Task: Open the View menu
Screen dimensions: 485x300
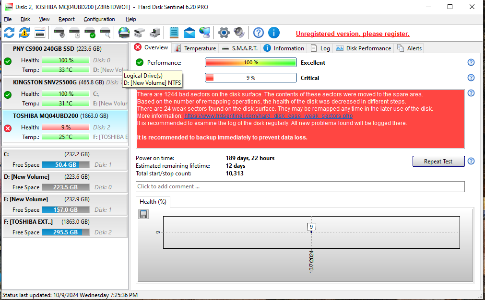Action: click(44, 19)
